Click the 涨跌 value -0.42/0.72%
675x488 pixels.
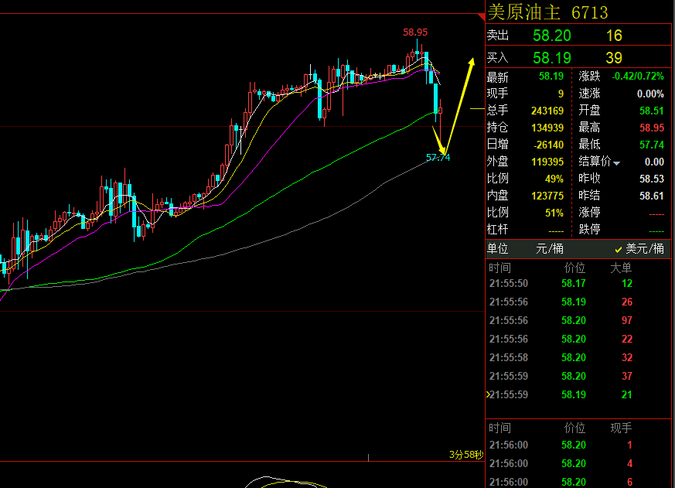(638, 77)
